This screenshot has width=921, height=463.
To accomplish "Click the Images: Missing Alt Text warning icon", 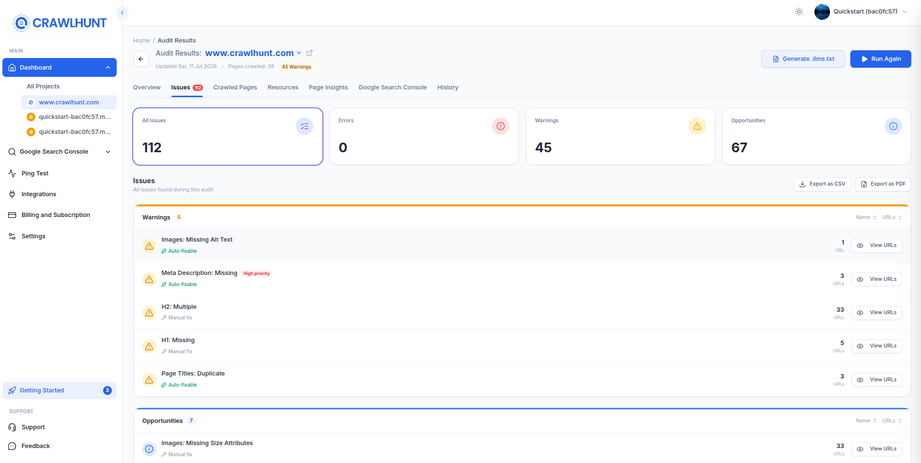I will pyautogui.click(x=149, y=246).
